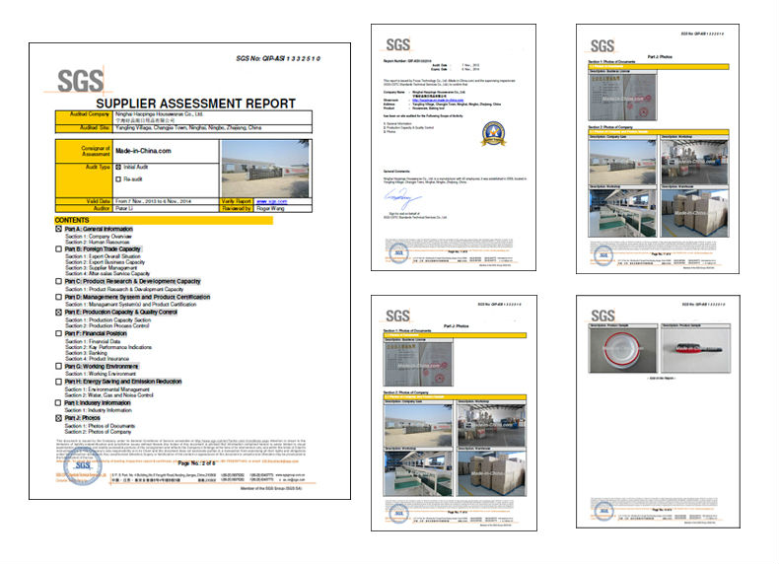
Task: Click the round blue SGS stamp beside Page No. 2 of 8
Action: [83, 466]
